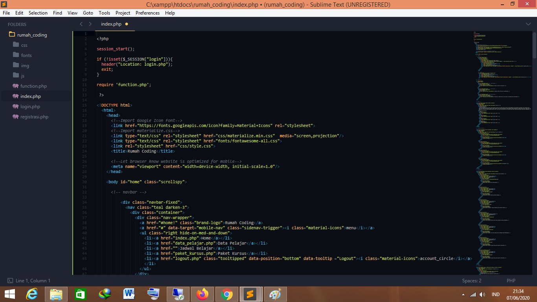
Task: Go to previous tab with left arrow
Action: [81, 24]
